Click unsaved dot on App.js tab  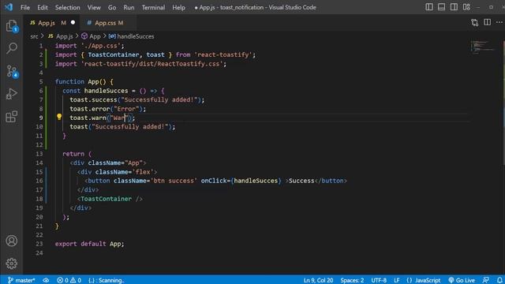tap(73, 23)
